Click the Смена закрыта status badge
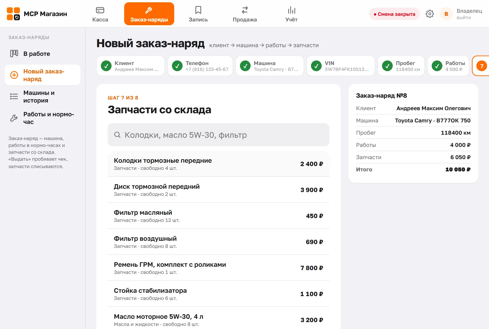 coord(394,14)
